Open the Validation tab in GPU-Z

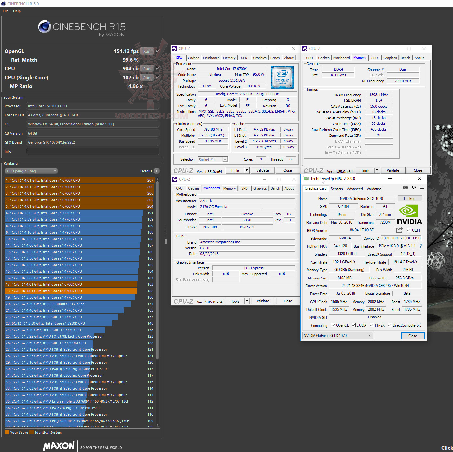(374, 189)
